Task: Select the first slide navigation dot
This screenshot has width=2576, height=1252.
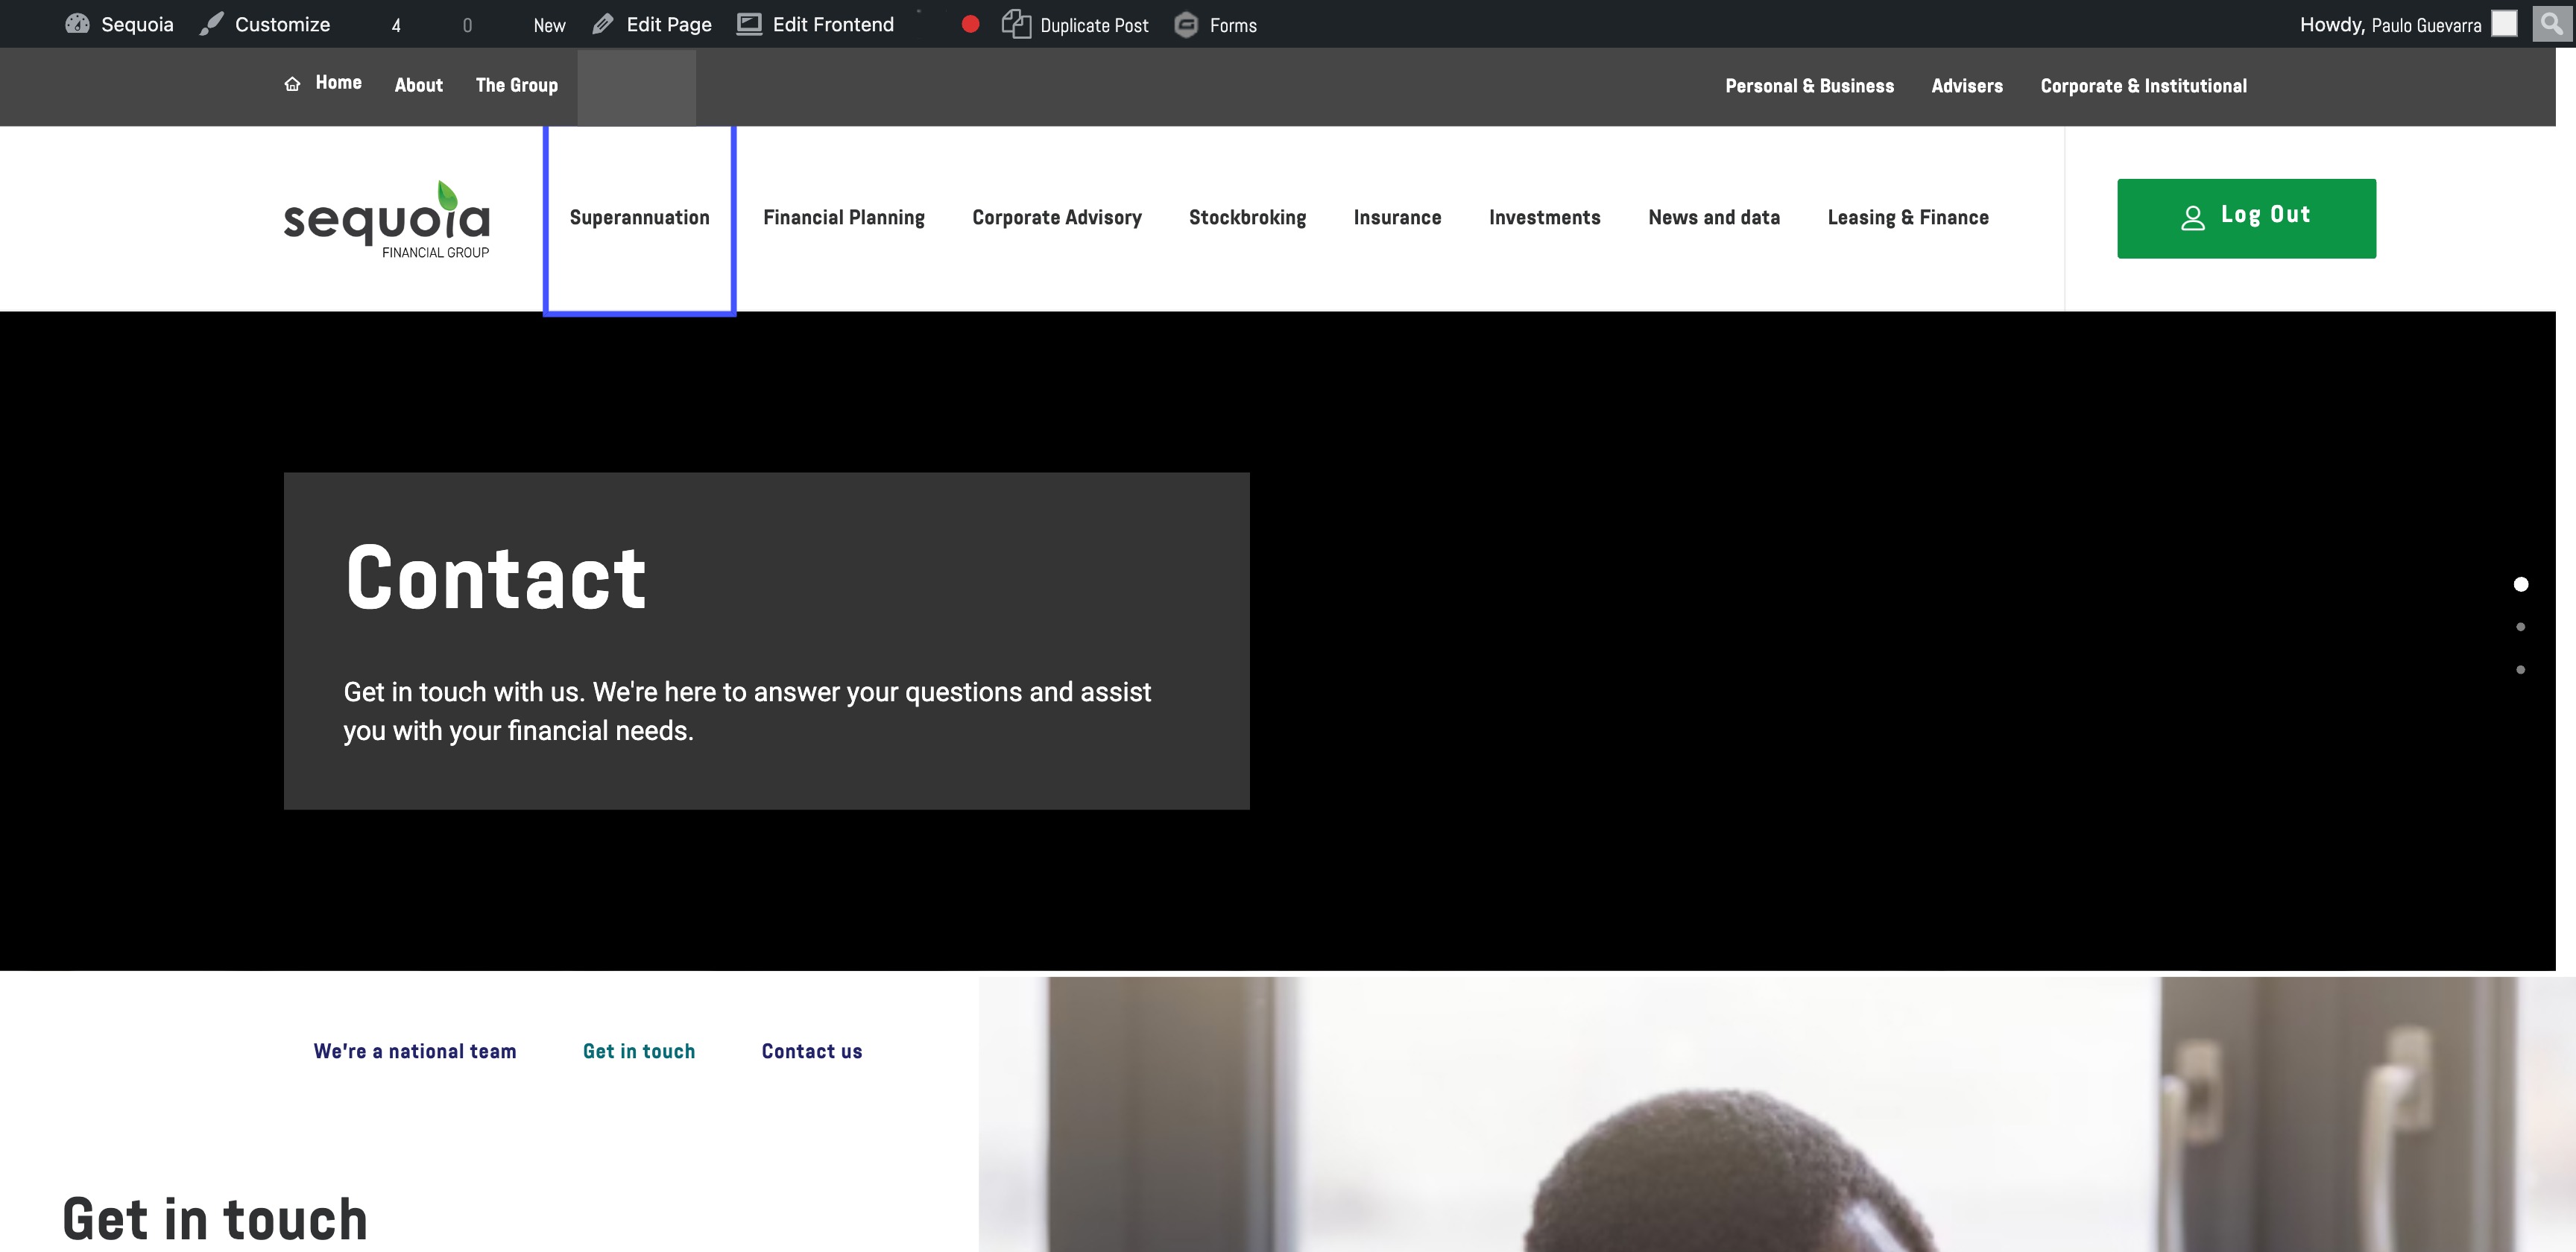Action: tap(2521, 584)
